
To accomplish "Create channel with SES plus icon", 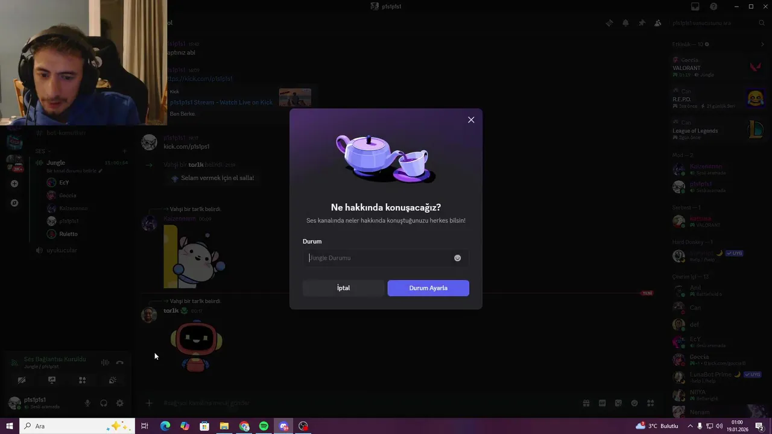I will pyautogui.click(x=125, y=151).
